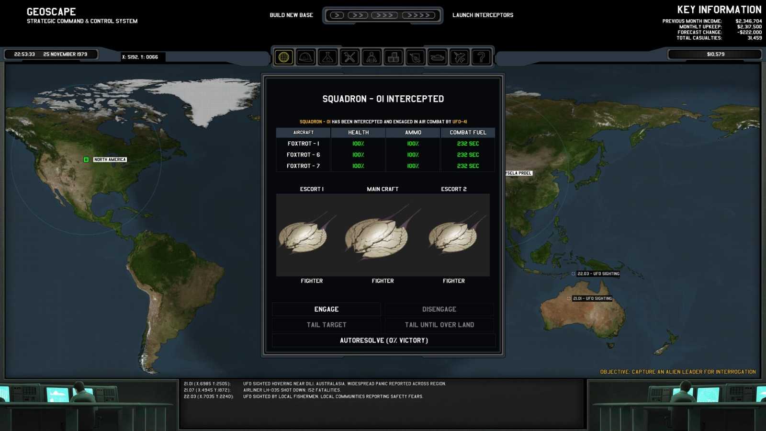Click Launch Interceptors
The image size is (766, 431).
[x=483, y=15]
